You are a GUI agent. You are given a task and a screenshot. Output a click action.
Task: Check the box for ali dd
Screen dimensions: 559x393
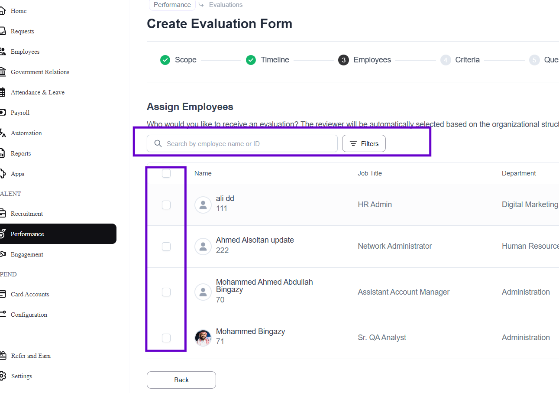pos(166,205)
